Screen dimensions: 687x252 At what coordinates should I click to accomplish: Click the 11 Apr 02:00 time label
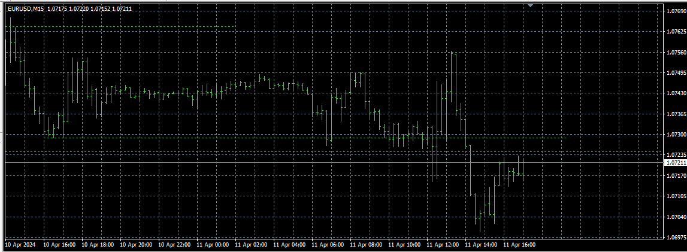coord(251,245)
